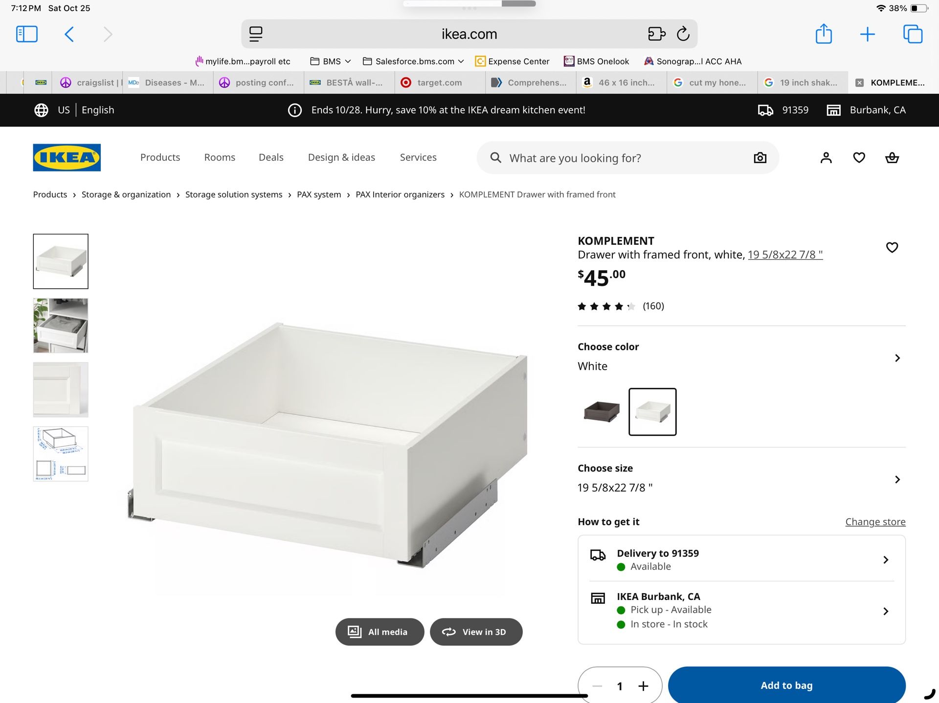Click the Change store link
The width and height of the screenshot is (939, 703).
(x=875, y=521)
